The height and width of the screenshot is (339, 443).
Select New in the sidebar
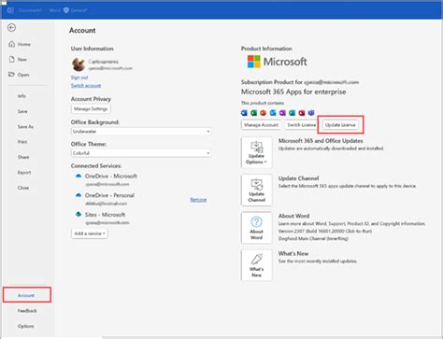point(18,59)
